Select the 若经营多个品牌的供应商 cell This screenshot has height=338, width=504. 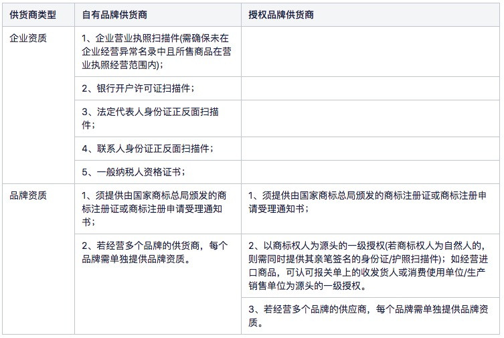coord(371,316)
